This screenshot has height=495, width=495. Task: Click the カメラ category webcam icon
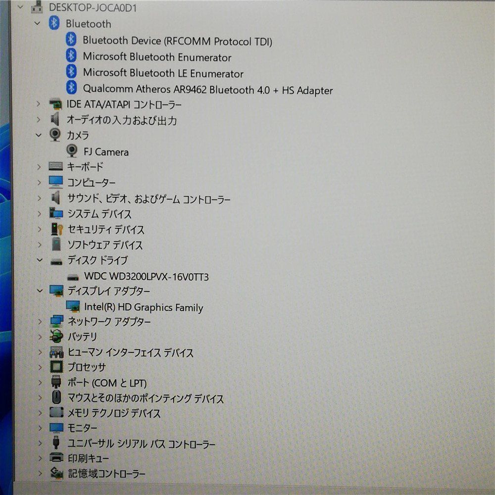click(x=55, y=135)
